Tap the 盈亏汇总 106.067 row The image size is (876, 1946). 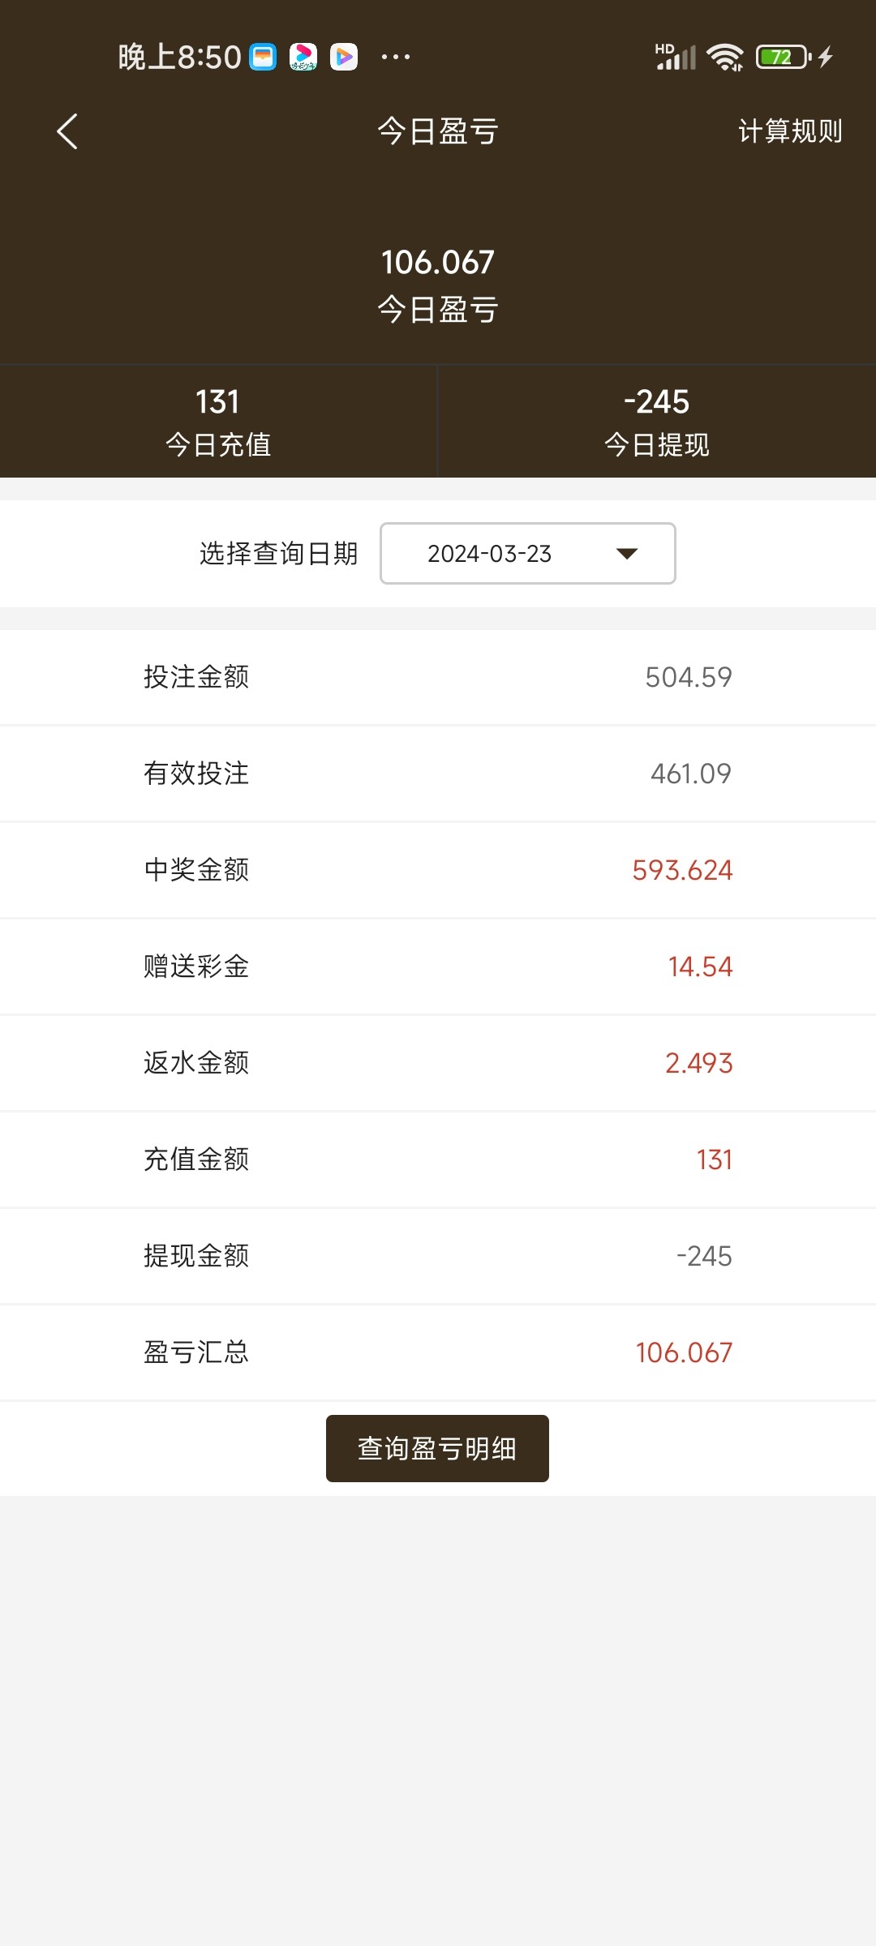tap(438, 1352)
